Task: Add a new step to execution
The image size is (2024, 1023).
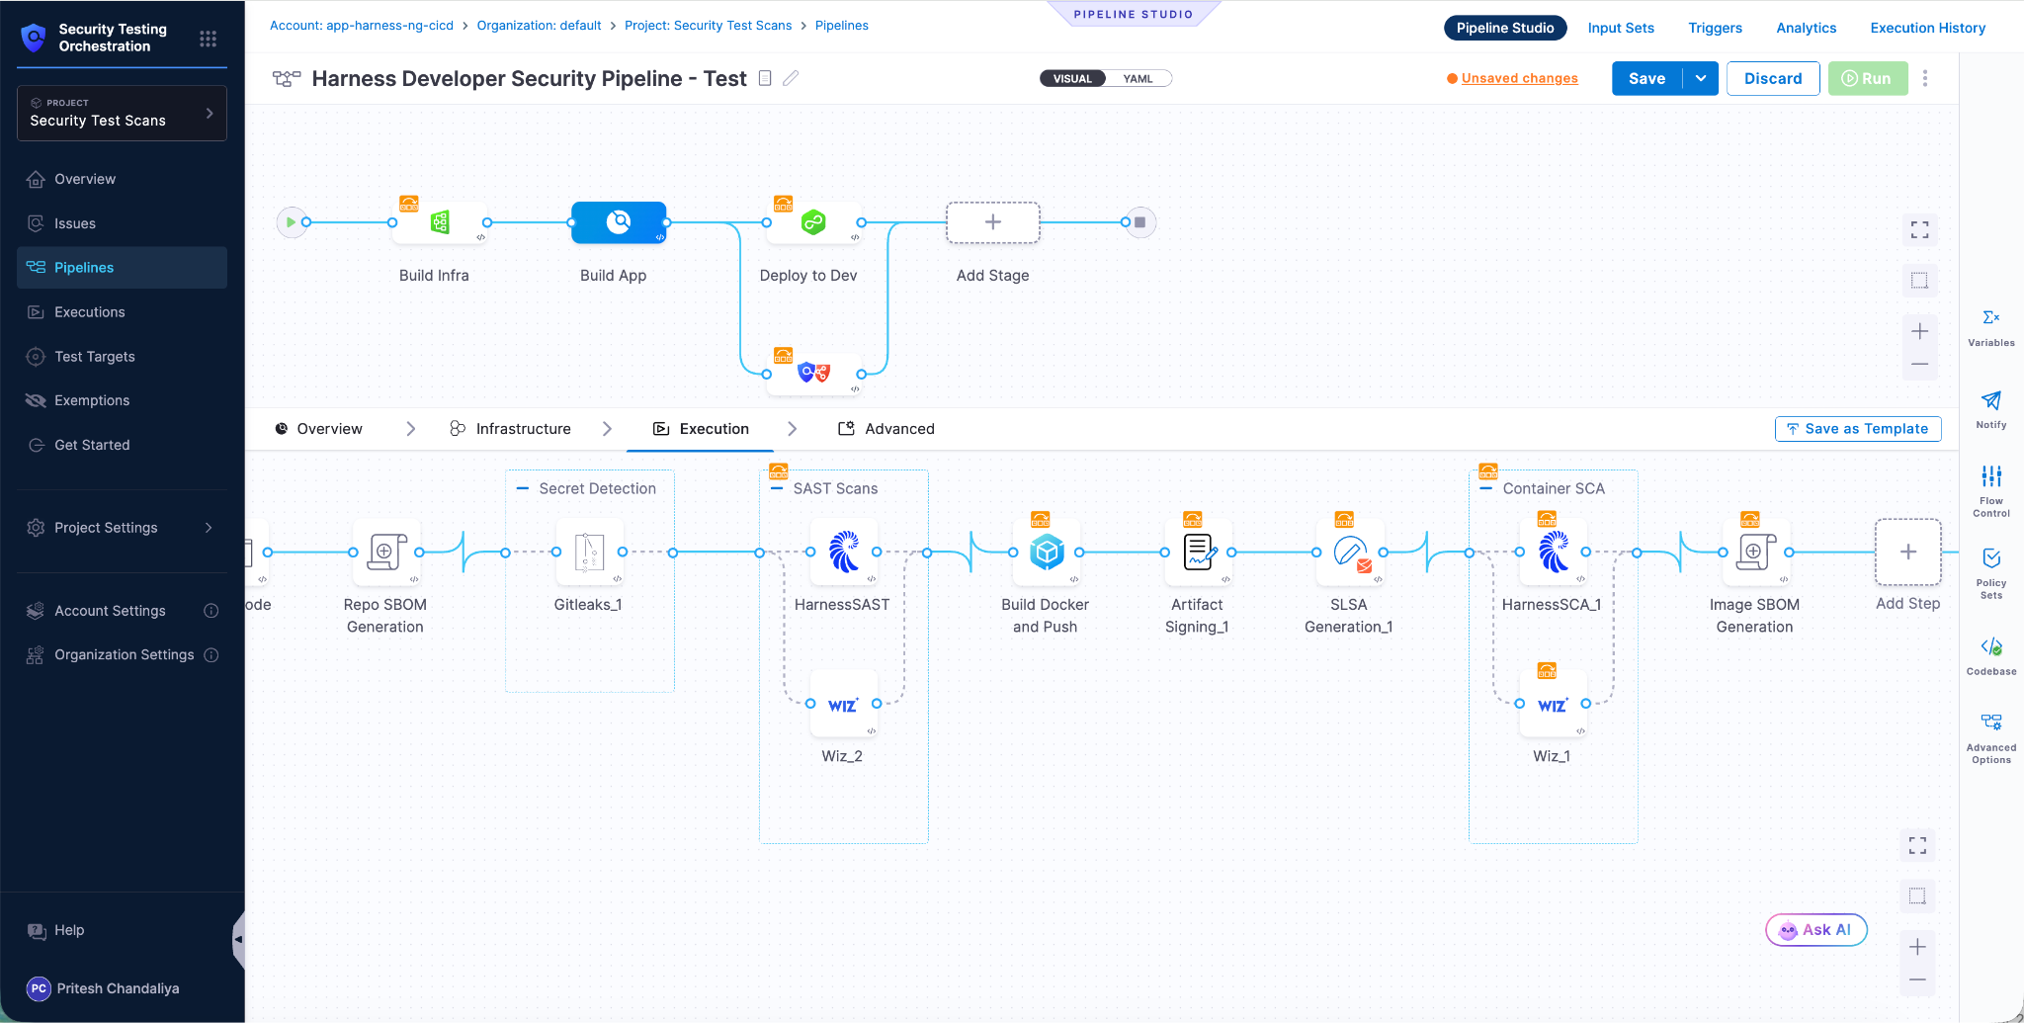Action: tap(1908, 552)
